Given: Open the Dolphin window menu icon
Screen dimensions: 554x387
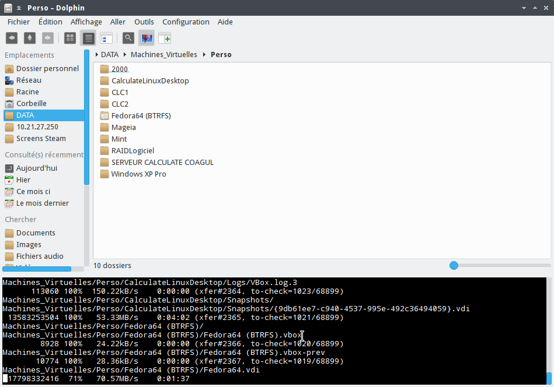Looking at the screenshot, I should coord(8,8).
